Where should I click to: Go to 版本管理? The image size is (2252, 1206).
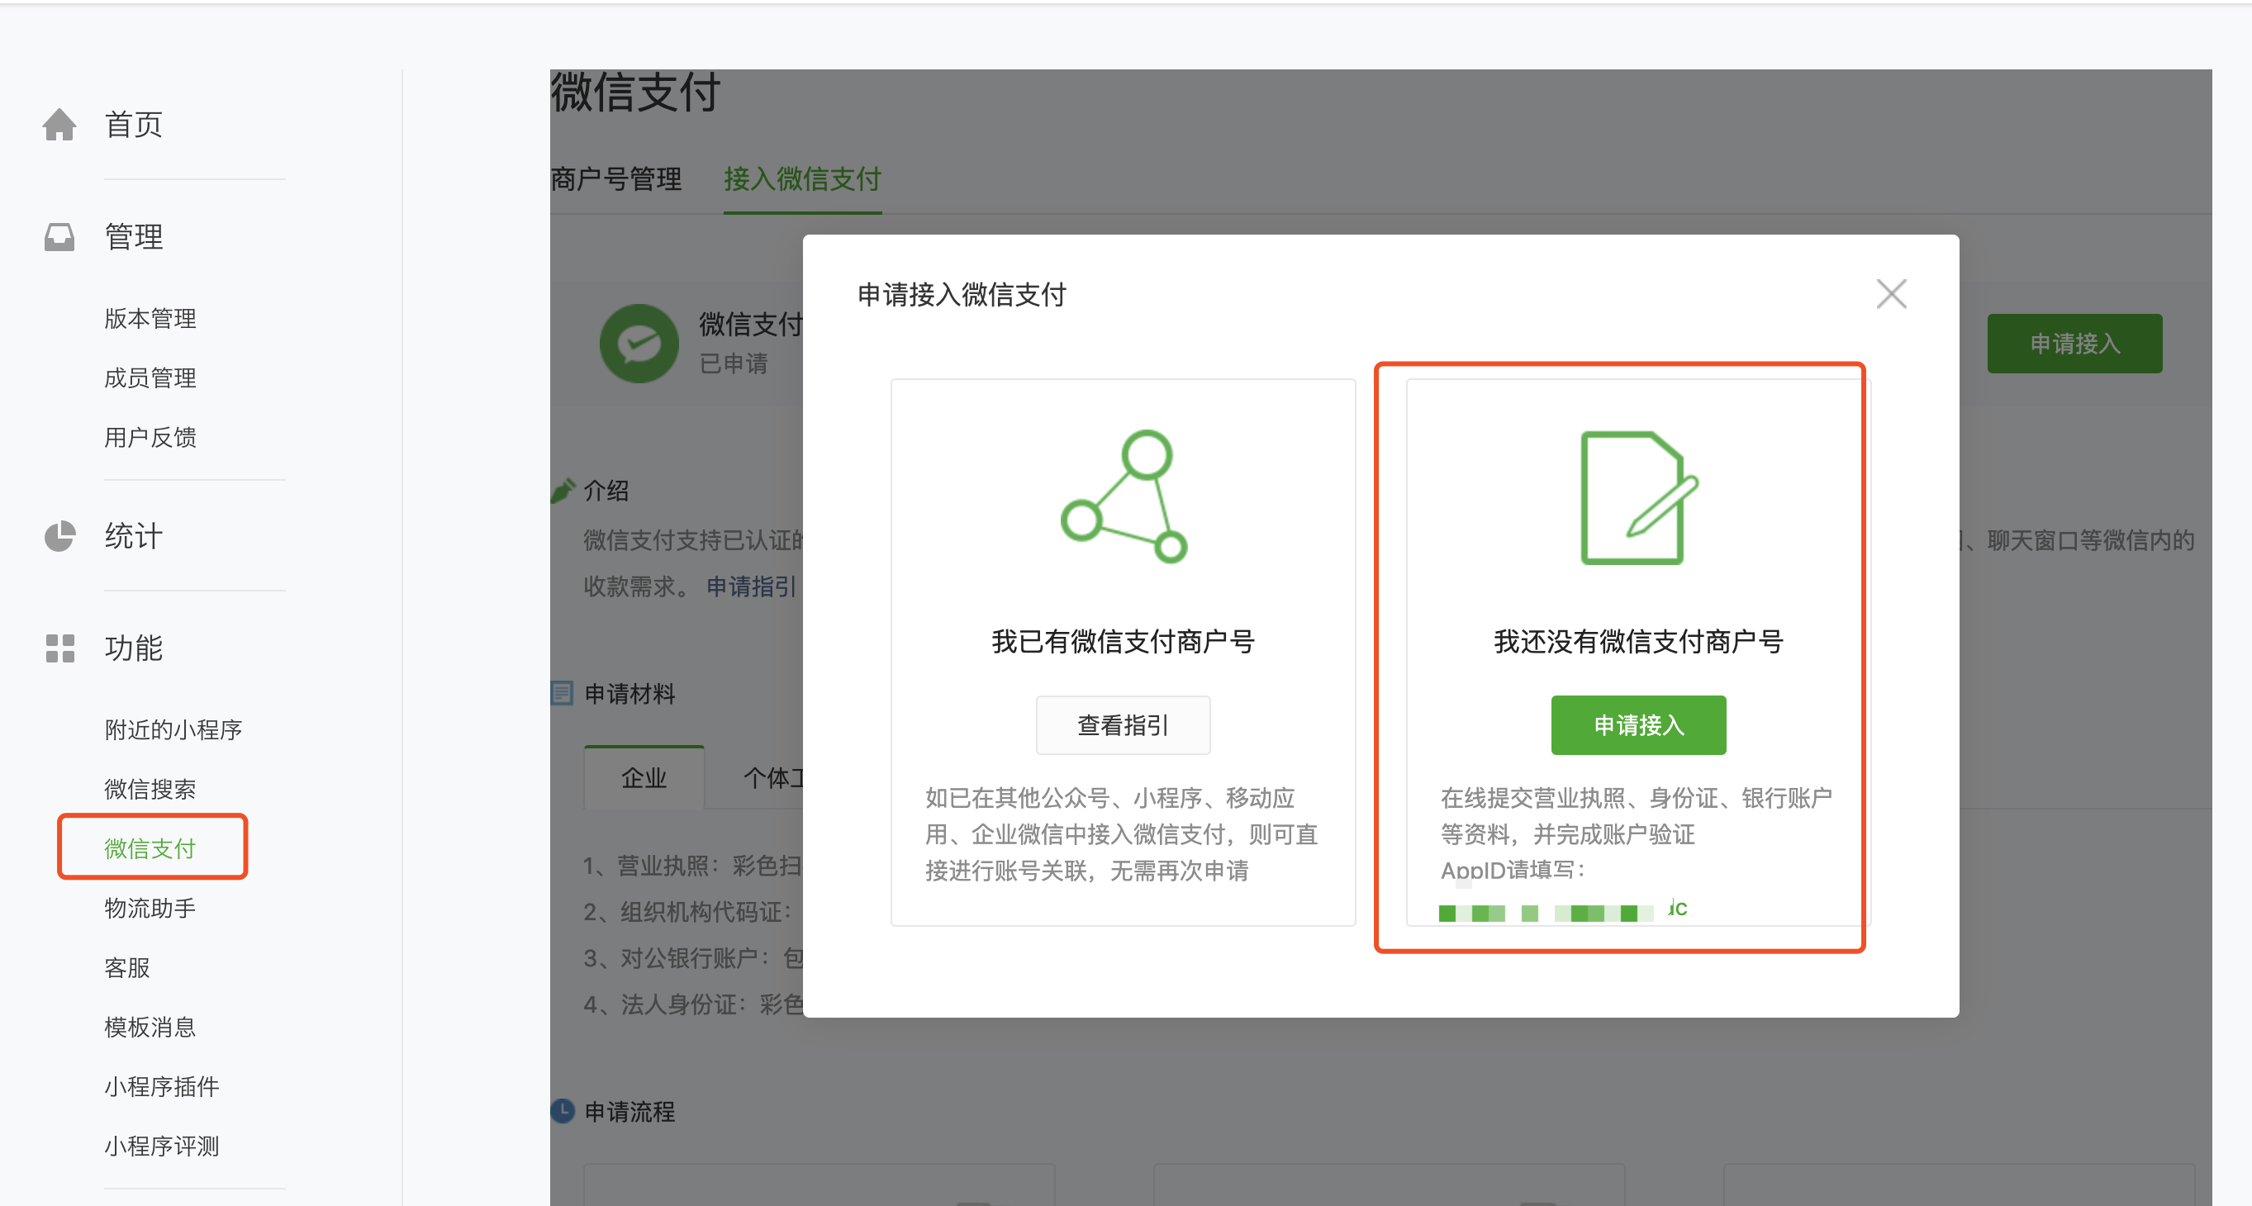(150, 318)
